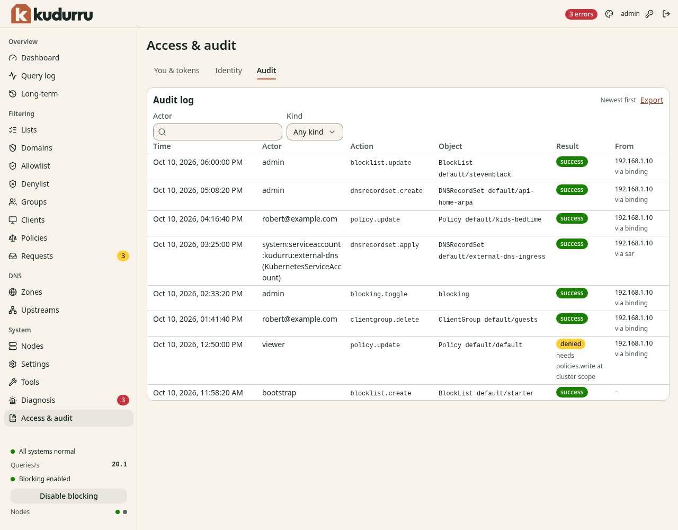Switch to You & tokens tab
This screenshot has height=530, width=678.
176,70
